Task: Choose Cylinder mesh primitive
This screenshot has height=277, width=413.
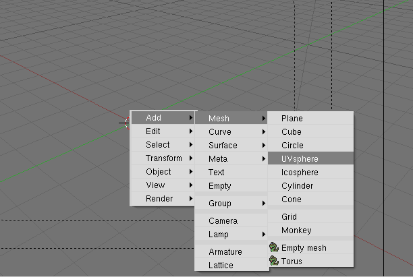Action: tap(310, 186)
